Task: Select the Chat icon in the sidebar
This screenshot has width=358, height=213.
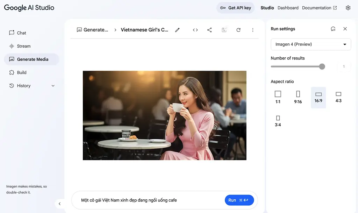Action: click(12, 33)
